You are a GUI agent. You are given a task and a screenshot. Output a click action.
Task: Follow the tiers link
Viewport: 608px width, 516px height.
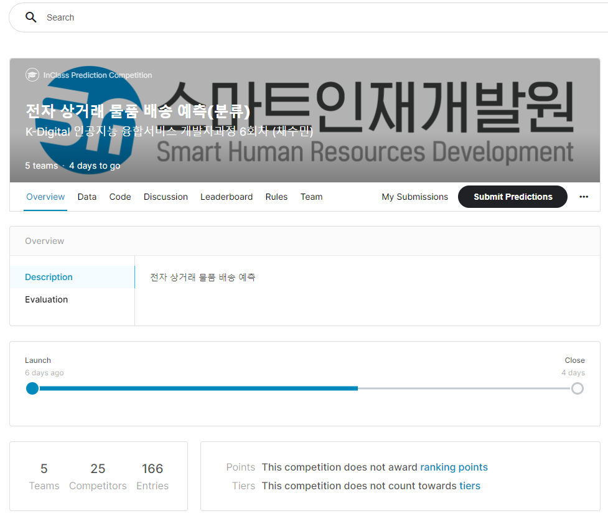tap(470, 486)
